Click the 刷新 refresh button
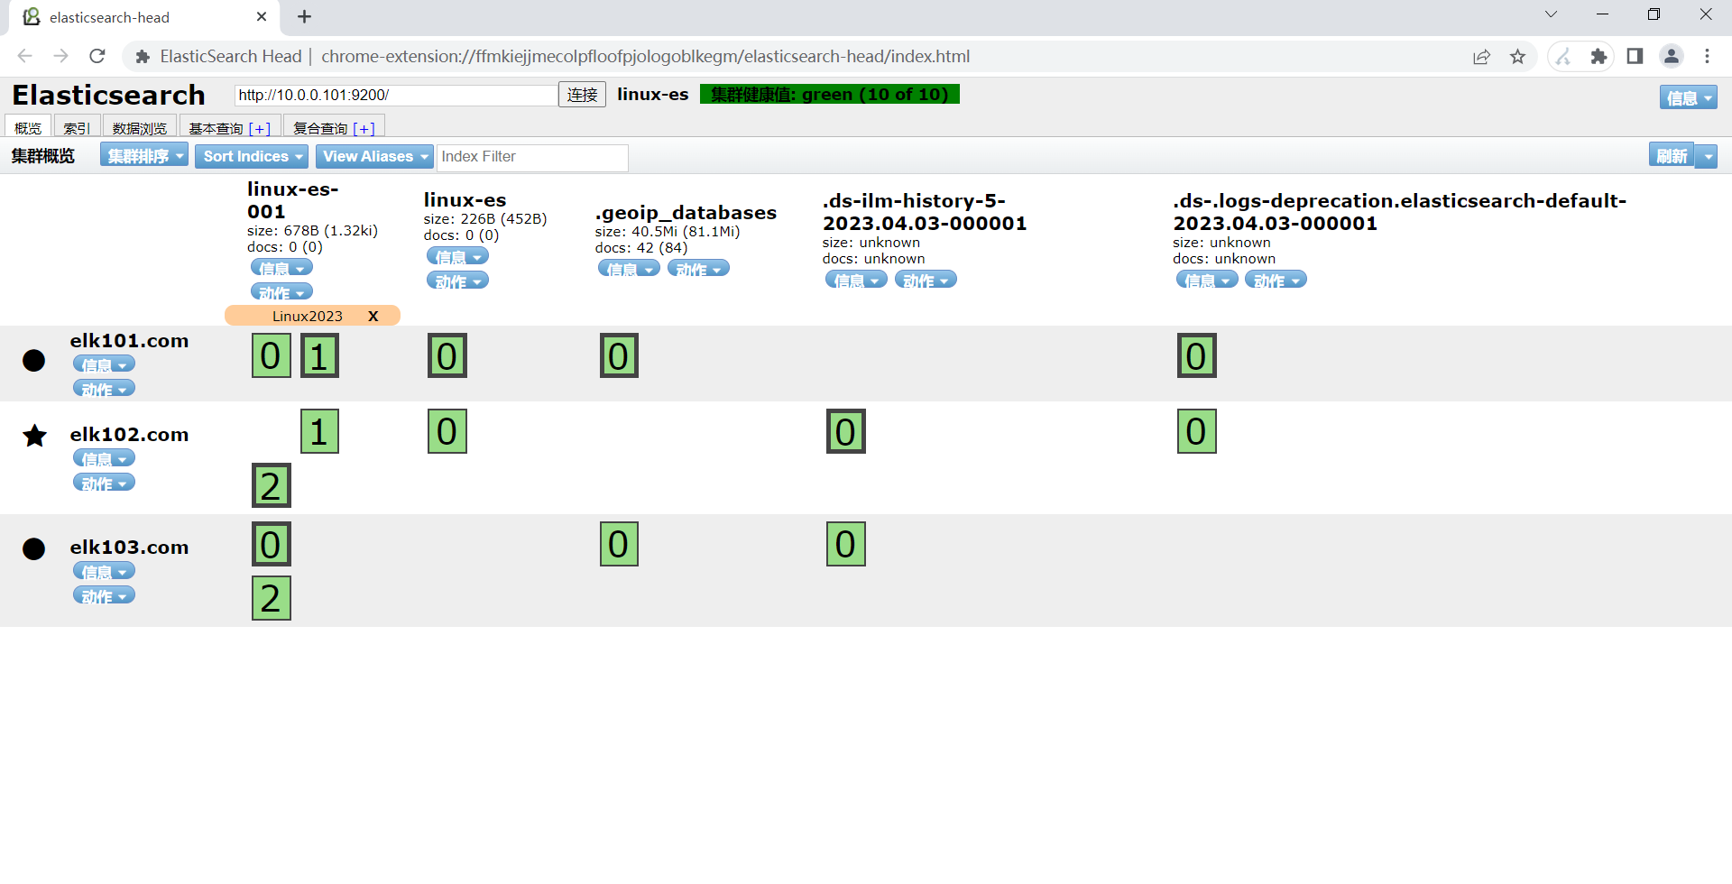The image size is (1732, 884). coord(1672,156)
